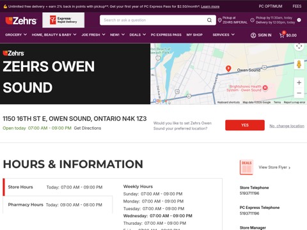Click the red store marker on map
This screenshot has width=307, height=230.
coord(228,68)
